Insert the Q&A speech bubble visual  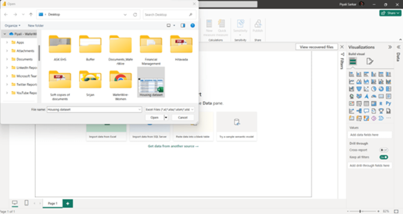coord(366,111)
